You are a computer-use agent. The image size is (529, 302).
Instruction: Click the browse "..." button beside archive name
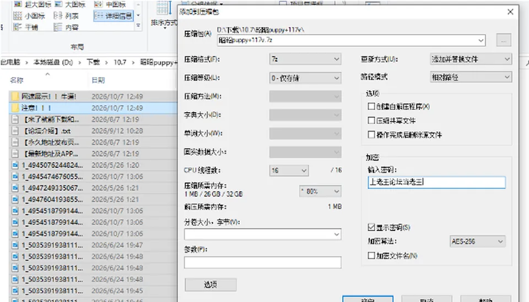pyautogui.click(x=504, y=40)
